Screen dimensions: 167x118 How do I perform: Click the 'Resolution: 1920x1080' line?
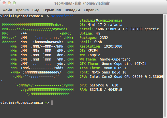[x=101, y=46]
